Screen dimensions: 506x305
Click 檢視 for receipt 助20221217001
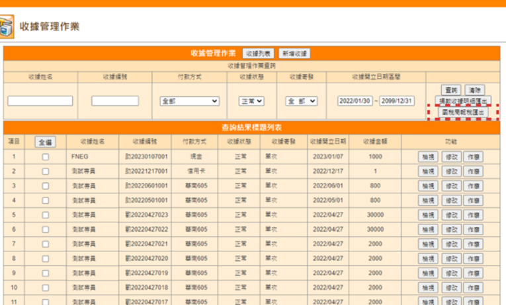[428, 172]
